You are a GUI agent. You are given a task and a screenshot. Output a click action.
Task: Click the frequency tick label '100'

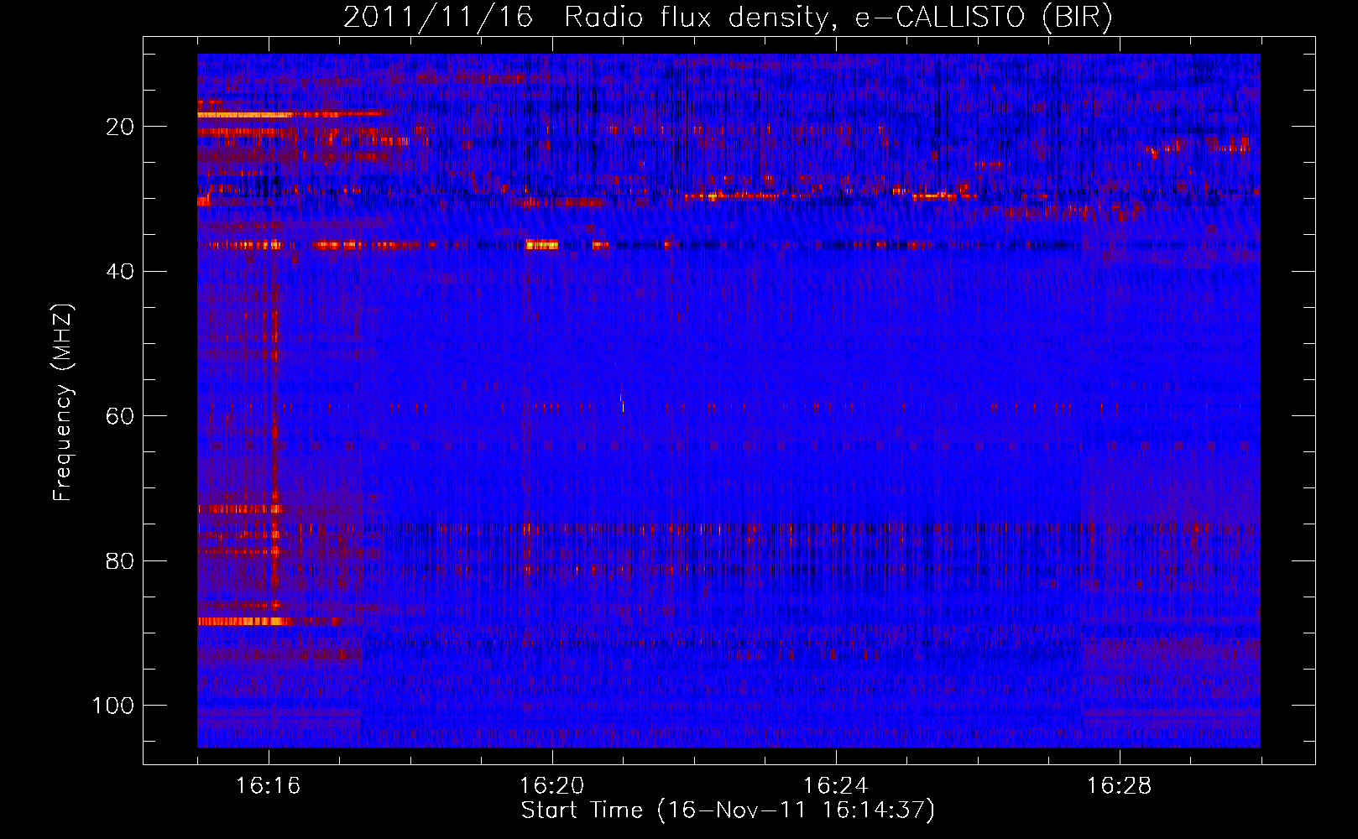click(x=113, y=706)
